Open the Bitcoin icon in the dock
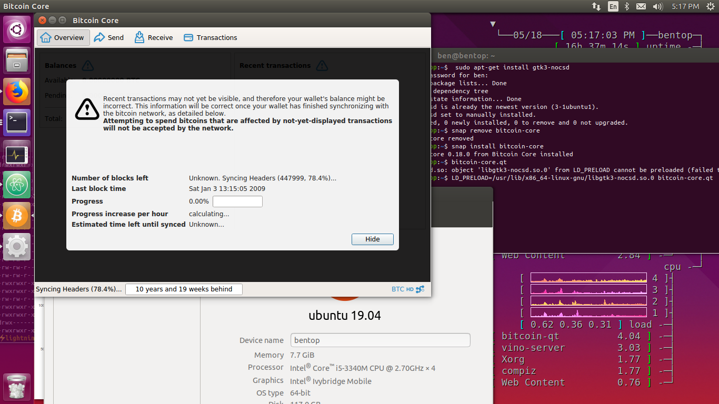Image resolution: width=719 pixels, height=404 pixels. pos(16,216)
